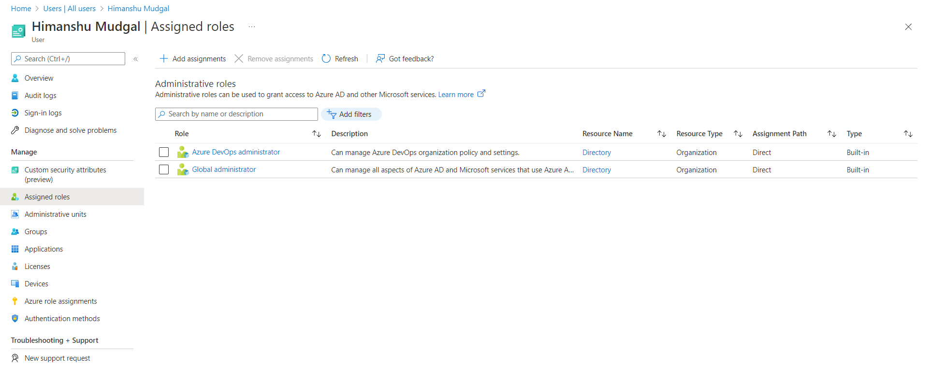Click the Azure DevOps administrator role icon
This screenshot has width=928, height=366.
pyautogui.click(x=183, y=152)
